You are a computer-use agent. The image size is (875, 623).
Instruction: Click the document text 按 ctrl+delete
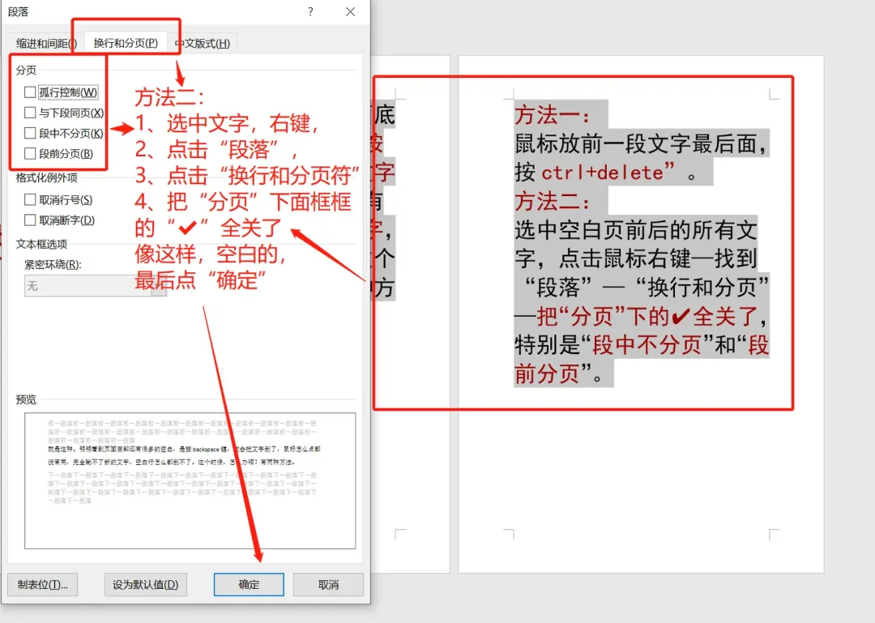pos(595,173)
